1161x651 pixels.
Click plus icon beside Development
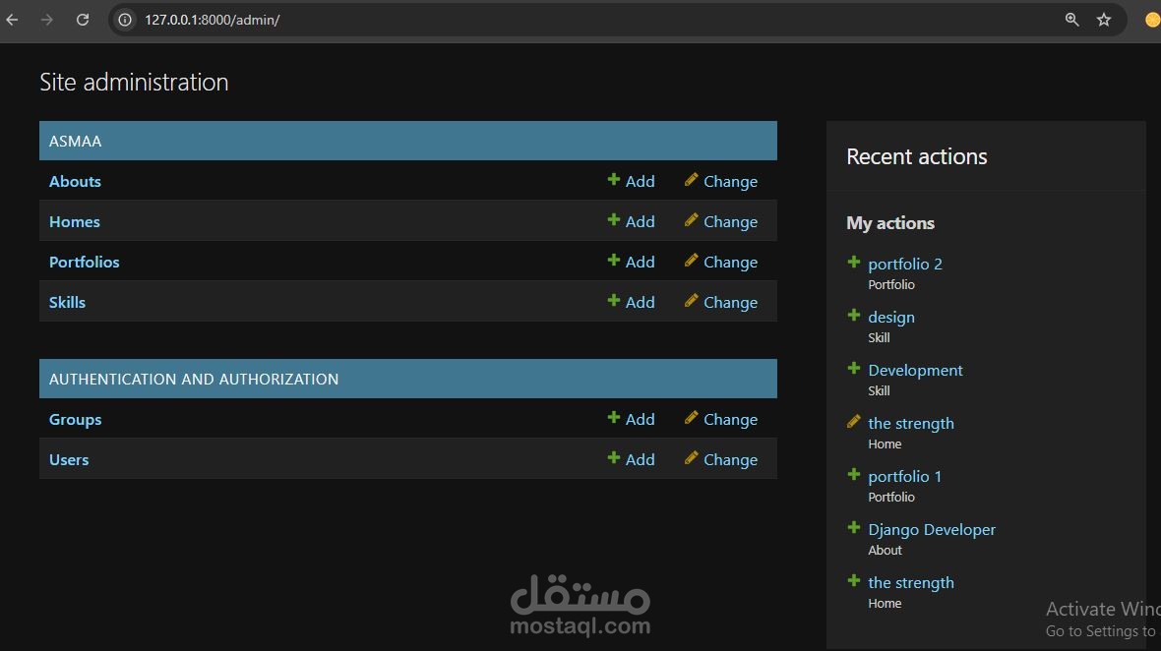pos(854,369)
